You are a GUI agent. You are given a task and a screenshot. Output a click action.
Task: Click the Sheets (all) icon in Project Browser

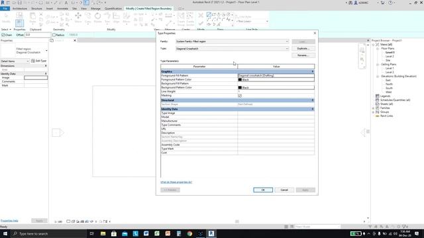tap(378, 104)
